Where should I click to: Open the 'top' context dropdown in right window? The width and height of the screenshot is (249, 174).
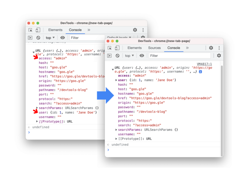pos(129,56)
